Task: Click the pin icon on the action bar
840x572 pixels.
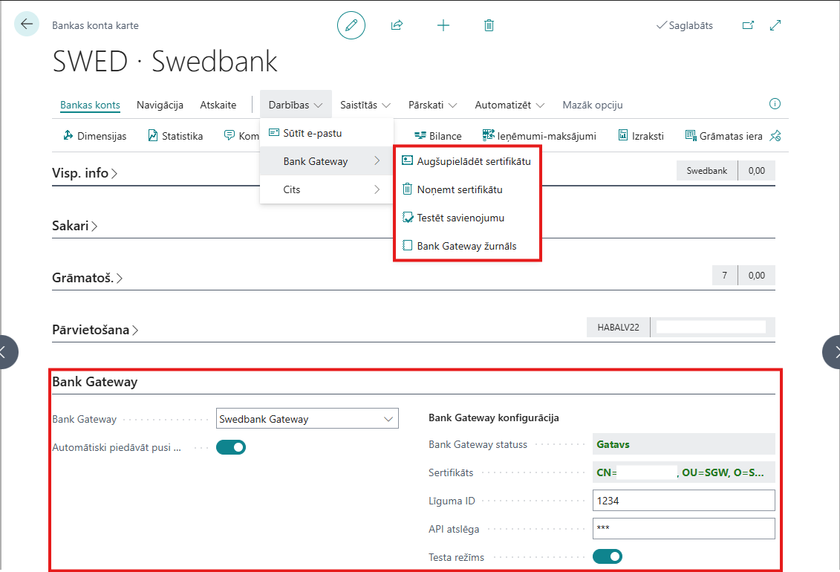Action: coord(775,136)
